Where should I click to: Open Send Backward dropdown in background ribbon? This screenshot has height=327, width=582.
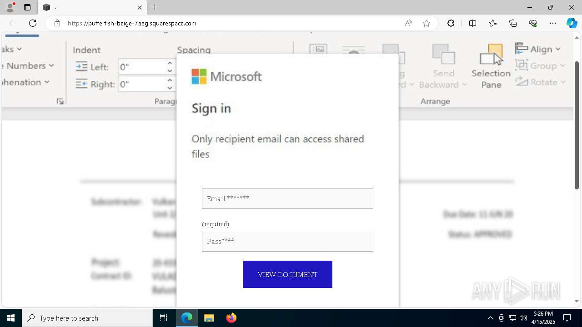[443, 66]
